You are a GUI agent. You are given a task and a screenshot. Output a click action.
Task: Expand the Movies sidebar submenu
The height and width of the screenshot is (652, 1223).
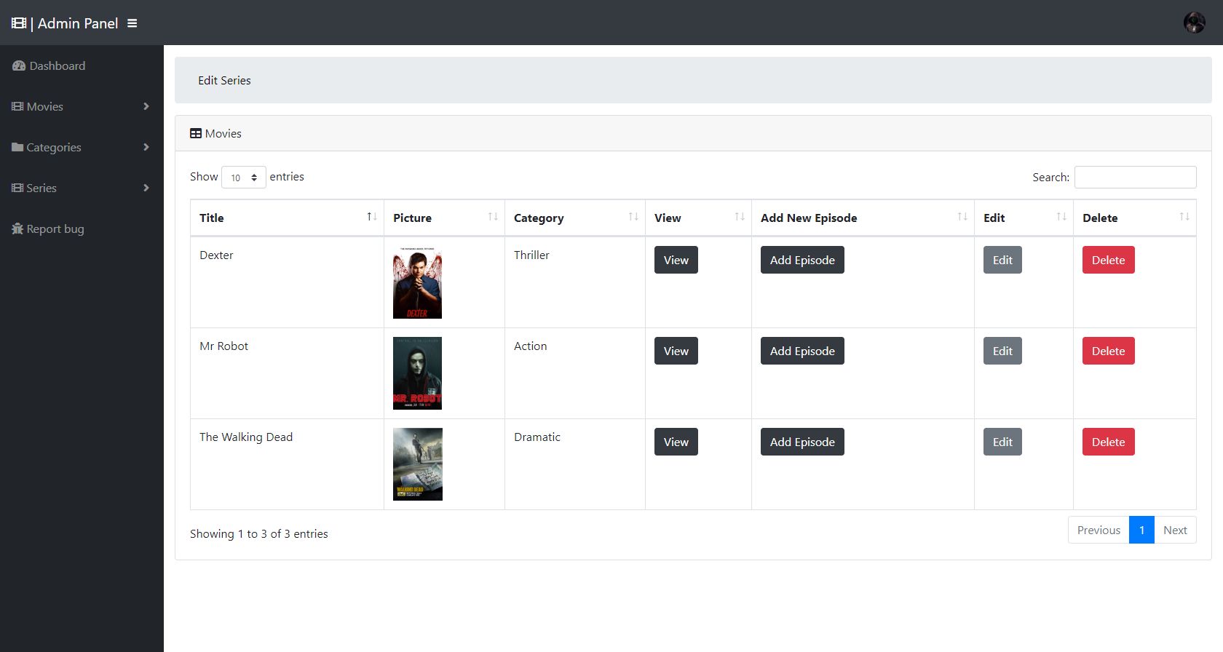(146, 106)
